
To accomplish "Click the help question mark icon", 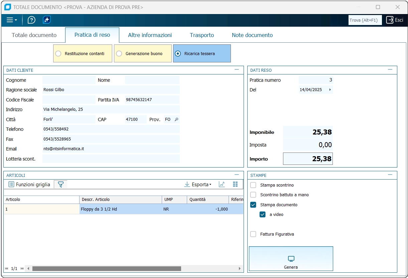I will (x=31, y=20).
